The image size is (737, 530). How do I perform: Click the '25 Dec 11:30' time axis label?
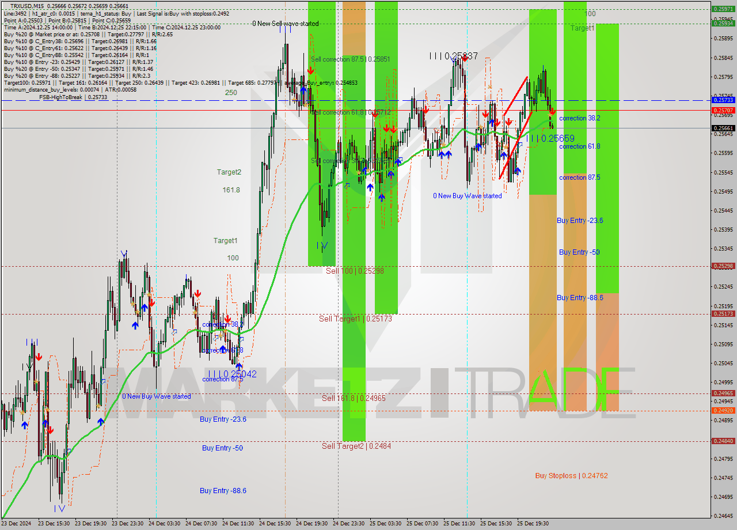459,524
